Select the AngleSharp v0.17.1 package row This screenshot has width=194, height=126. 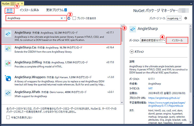61,36
